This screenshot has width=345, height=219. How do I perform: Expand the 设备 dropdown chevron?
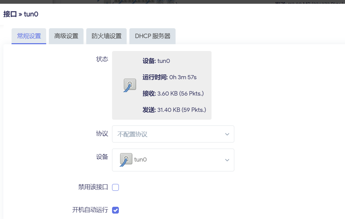tap(227, 160)
